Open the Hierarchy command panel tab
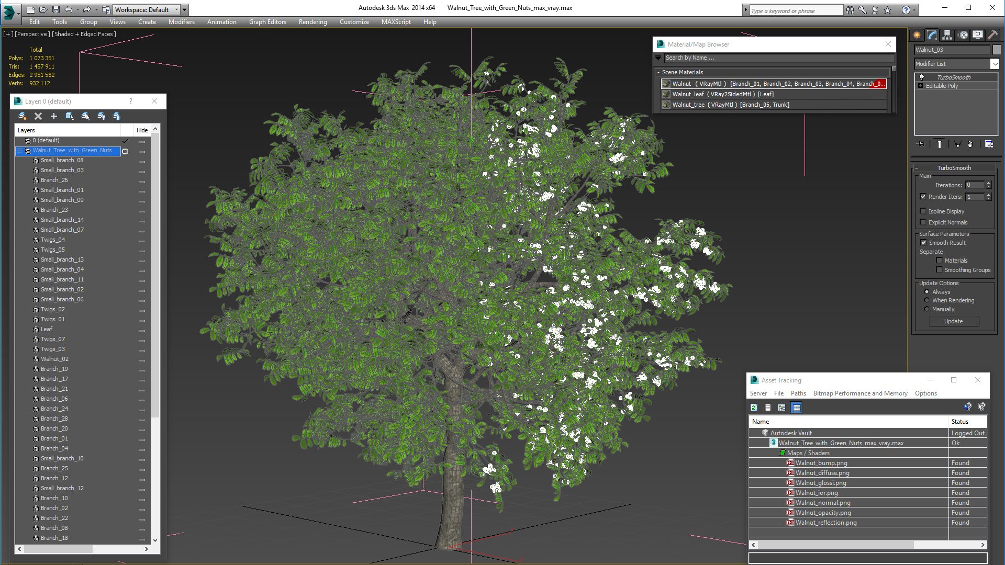The width and height of the screenshot is (1005, 565). click(947, 35)
